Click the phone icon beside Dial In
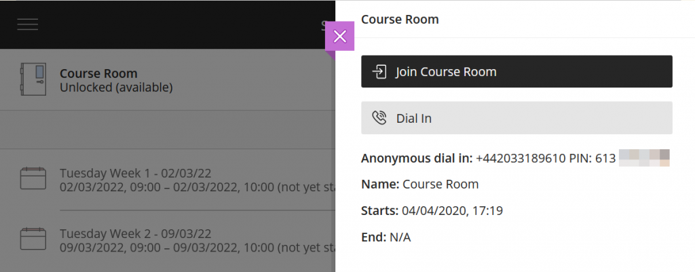Screen dimensions: 695x272 tap(379, 118)
